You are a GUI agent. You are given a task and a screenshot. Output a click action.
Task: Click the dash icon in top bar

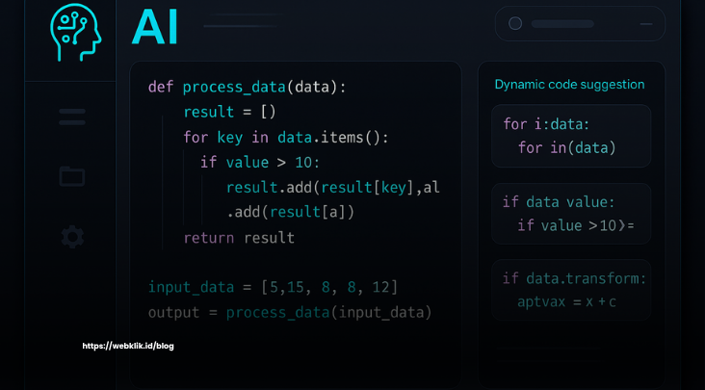click(x=646, y=24)
